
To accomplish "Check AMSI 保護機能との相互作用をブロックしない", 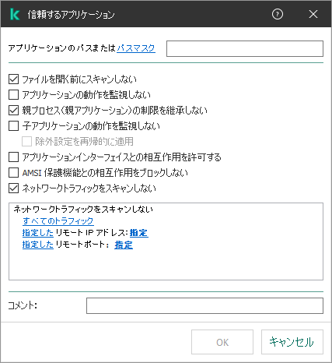I will [x=14, y=173].
